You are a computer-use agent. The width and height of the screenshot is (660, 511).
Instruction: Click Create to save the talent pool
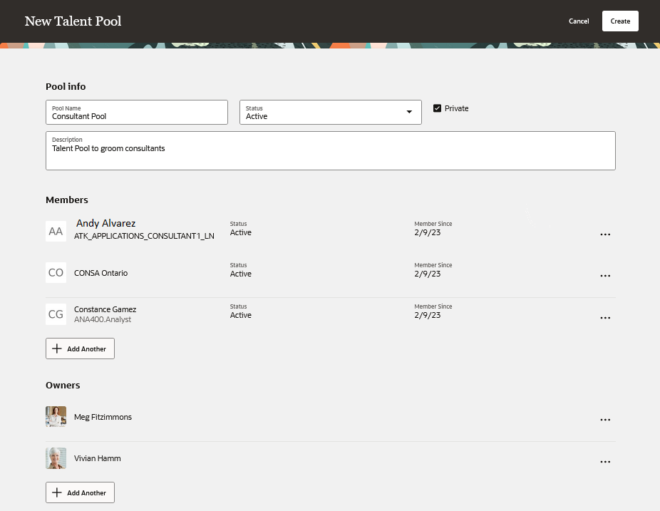click(620, 21)
